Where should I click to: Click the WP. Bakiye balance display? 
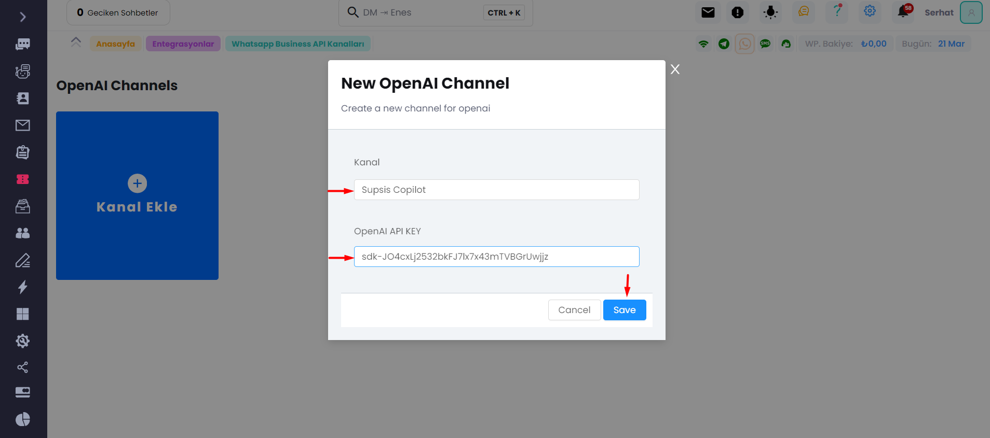click(x=846, y=44)
